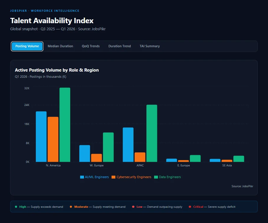This screenshot has height=223, width=268.
Task: Open the QoQ Trends view
Action: tap(91, 46)
